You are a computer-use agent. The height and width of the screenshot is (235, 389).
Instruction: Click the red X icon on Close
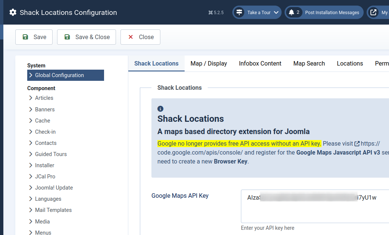point(131,37)
